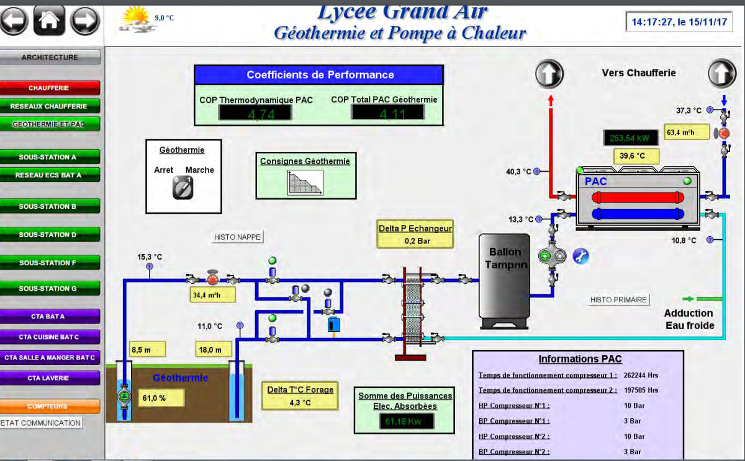Click the HISTO PRIMAIRE button
This screenshot has width=745, height=461.
[618, 300]
